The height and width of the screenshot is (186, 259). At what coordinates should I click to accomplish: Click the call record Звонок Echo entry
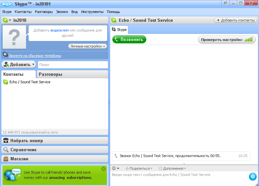pyautogui.click(x=181, y=156)
